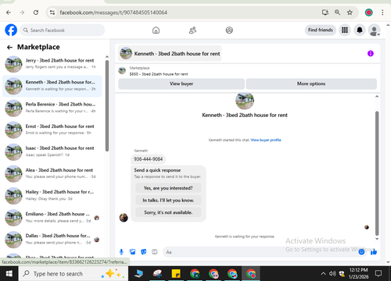Viewport: 391px width, 281px height.
Task: Open Alea's 3bed 2bath conversation
Action: [x=52, y=173]
